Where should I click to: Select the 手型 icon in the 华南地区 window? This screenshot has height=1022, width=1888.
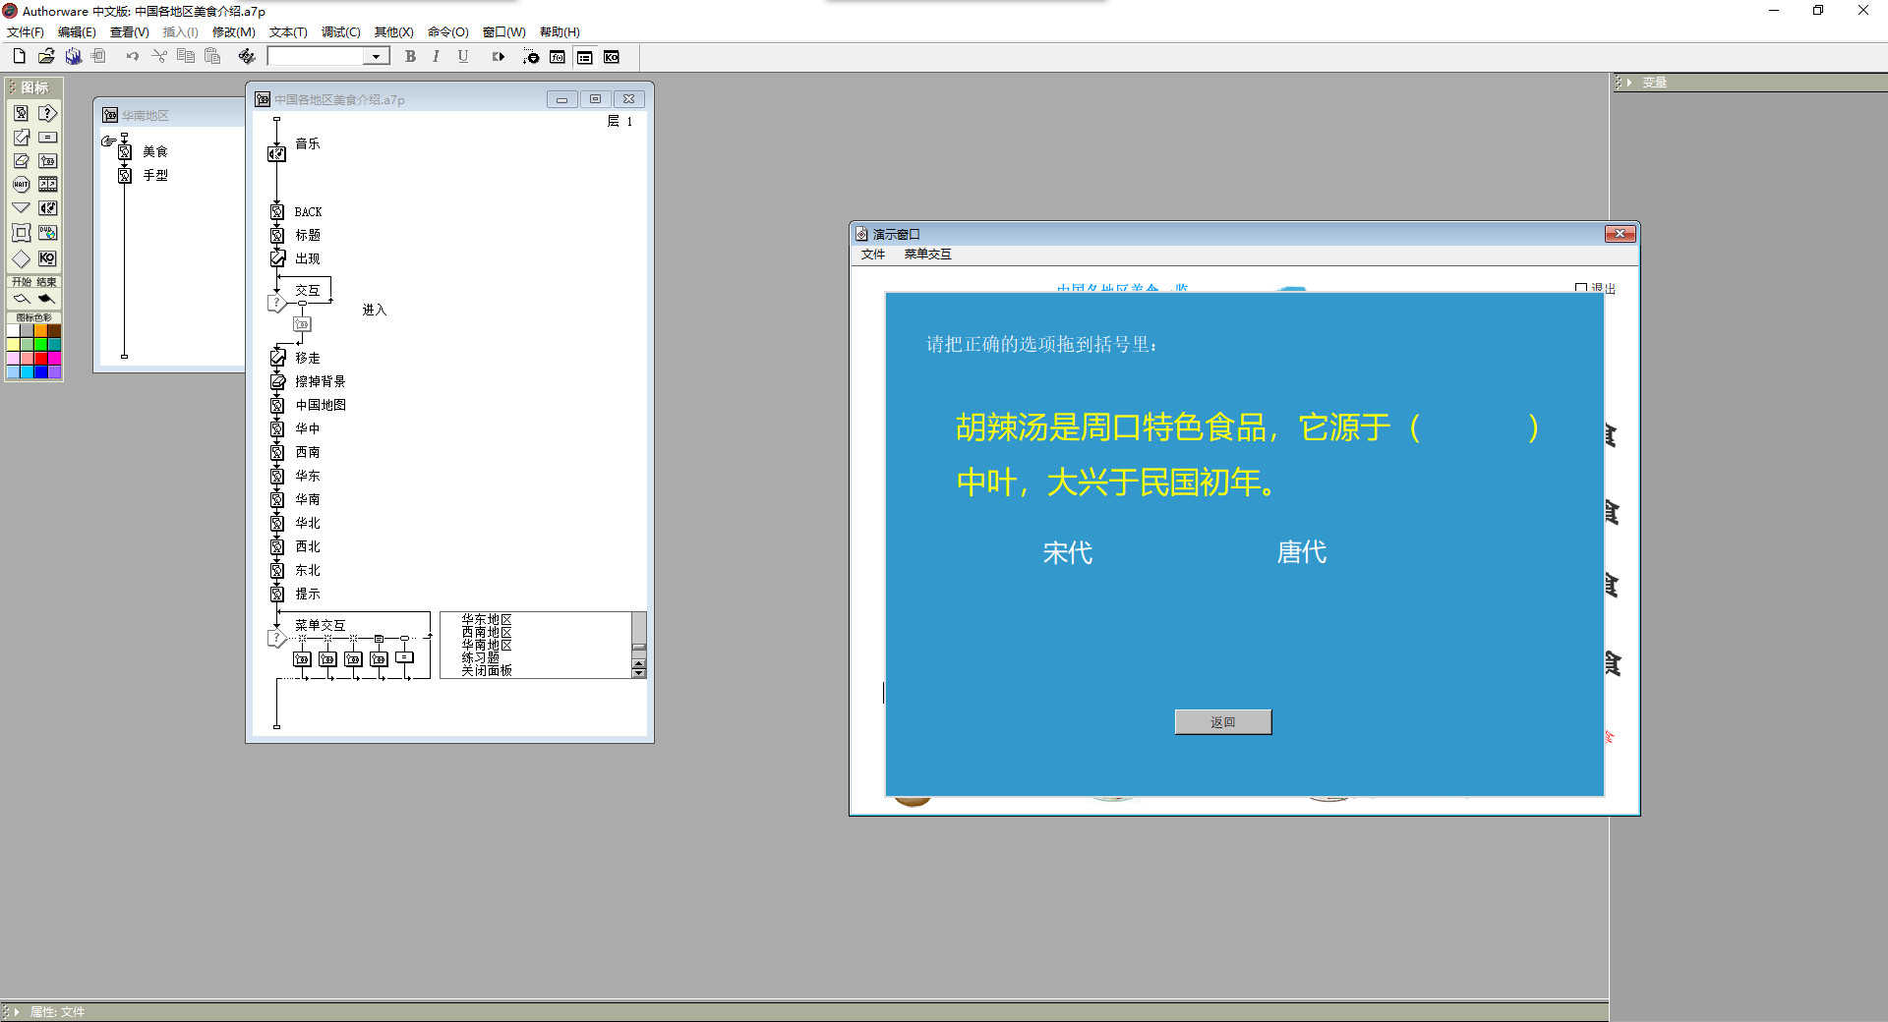tap(125, 175)
